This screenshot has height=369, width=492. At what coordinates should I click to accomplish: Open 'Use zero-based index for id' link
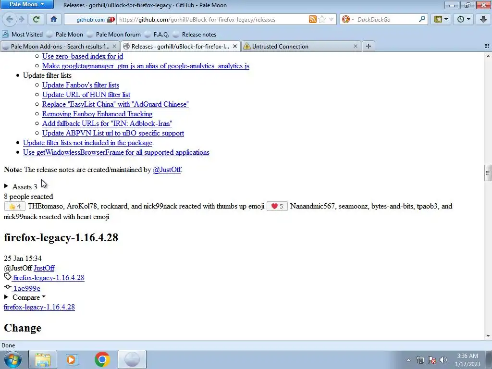click(x=83, y=56)
